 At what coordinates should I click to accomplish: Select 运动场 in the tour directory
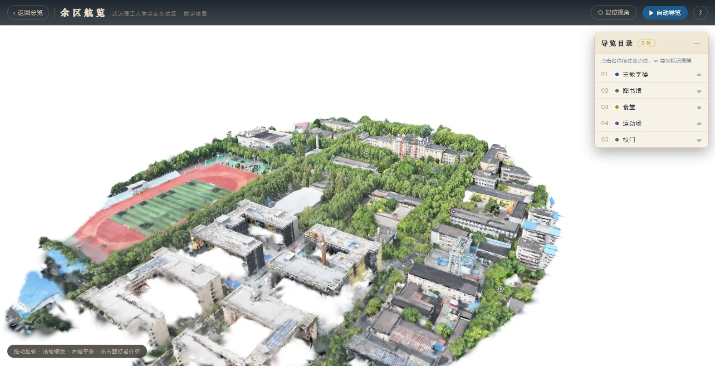click(x=632, y=123)
